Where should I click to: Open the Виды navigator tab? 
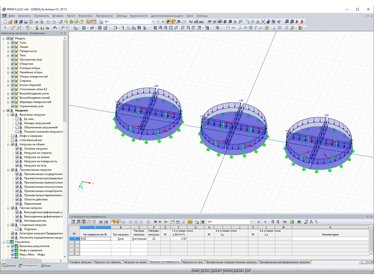pos(46,266)
